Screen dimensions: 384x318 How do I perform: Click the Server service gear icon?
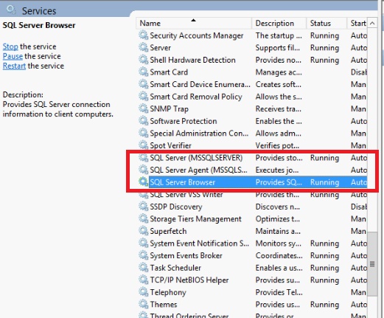click(144, 47)
